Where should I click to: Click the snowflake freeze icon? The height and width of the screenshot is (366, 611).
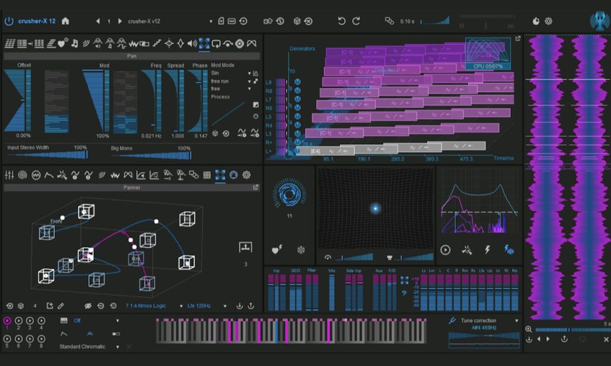coord(301,250)
